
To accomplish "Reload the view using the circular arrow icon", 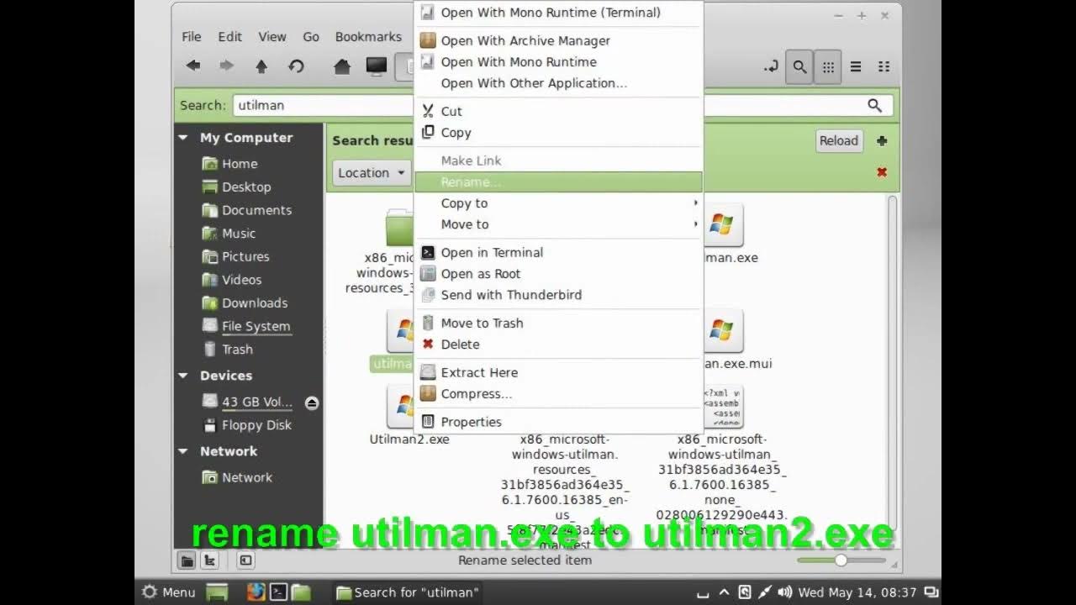I will 296,66.
